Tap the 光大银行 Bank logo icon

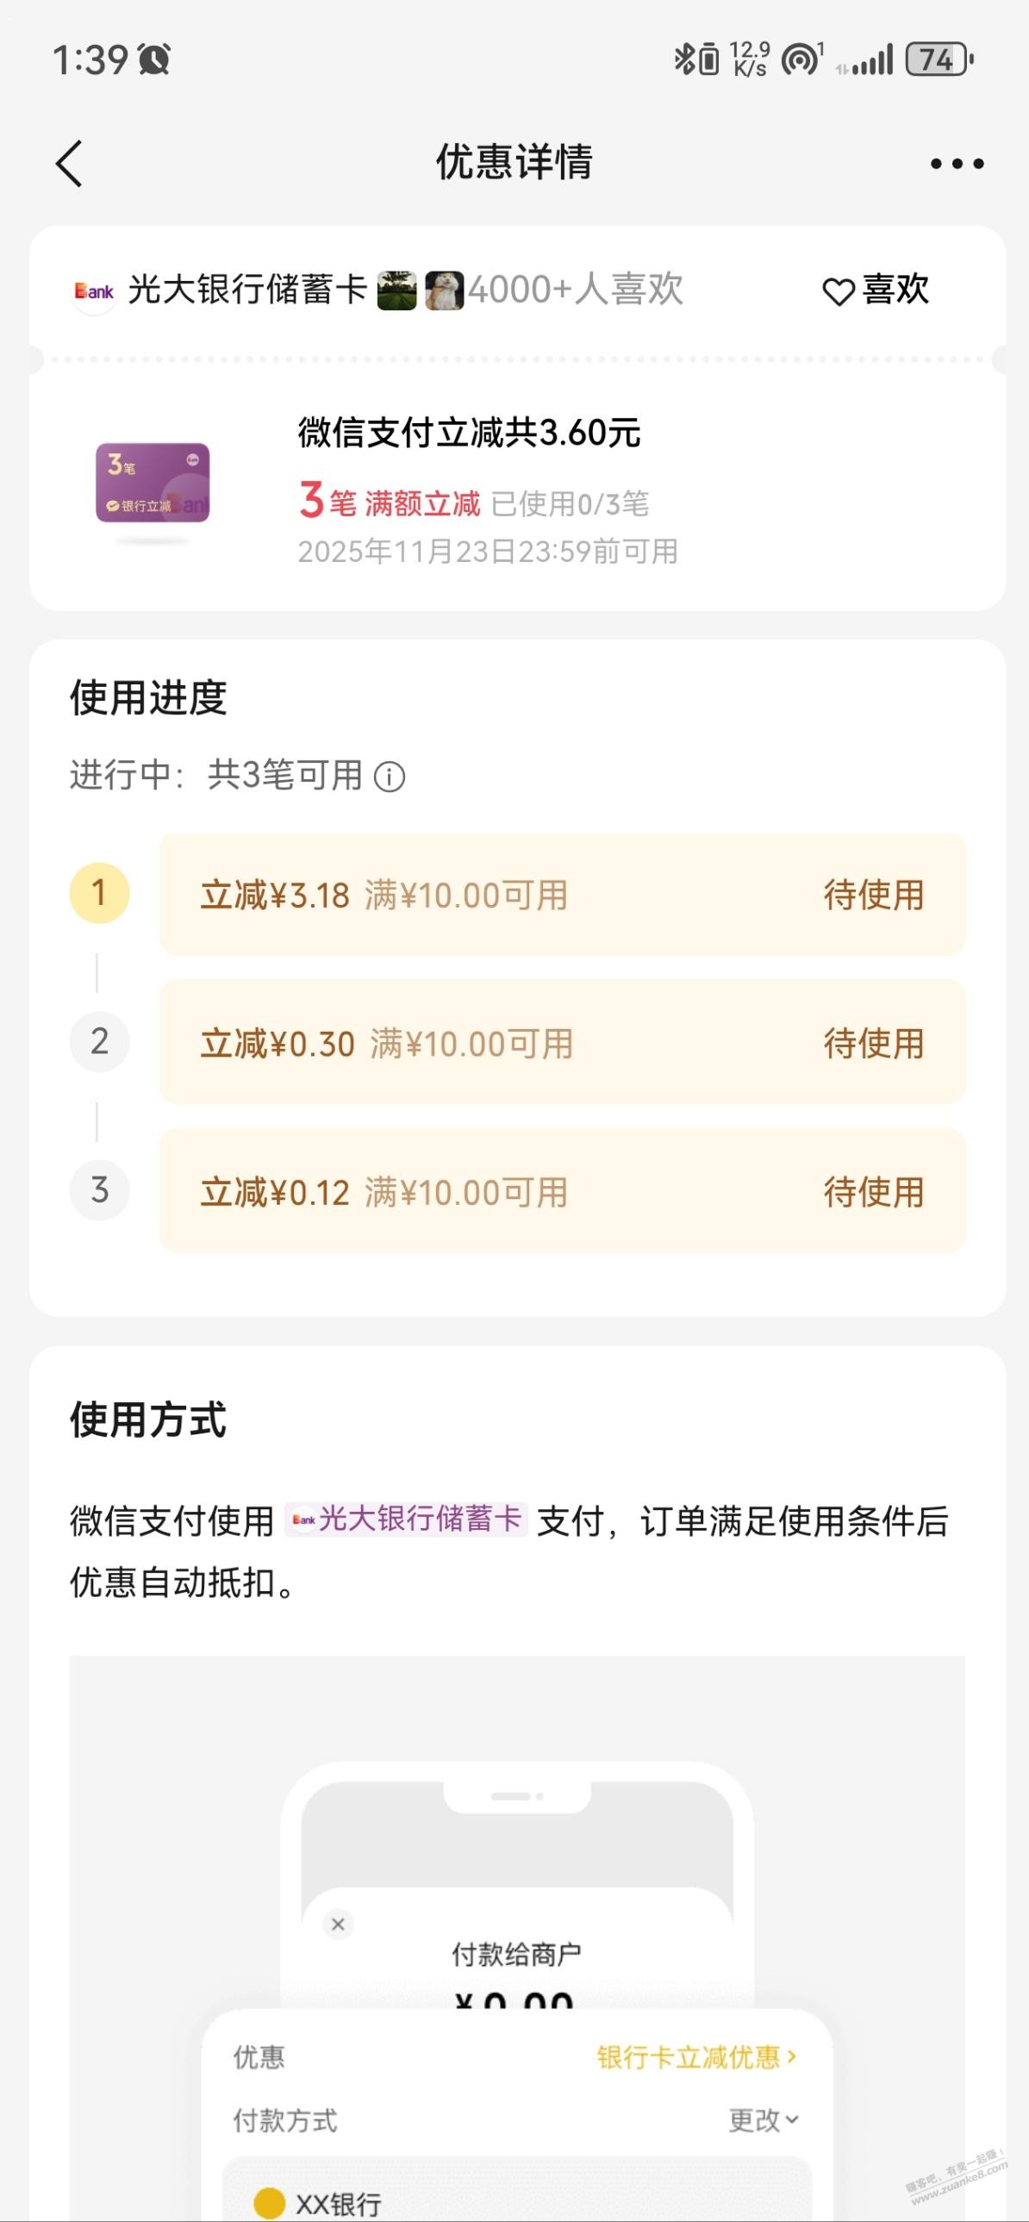(x=93, y=291)
